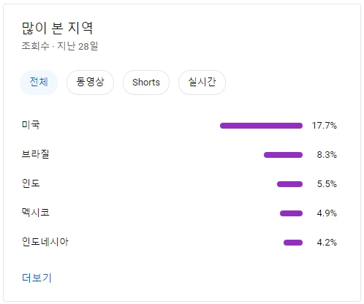This screenshot has height=304, width=364.
Task: Switch to the 동영상 filter chip
Action: [90, 83]
